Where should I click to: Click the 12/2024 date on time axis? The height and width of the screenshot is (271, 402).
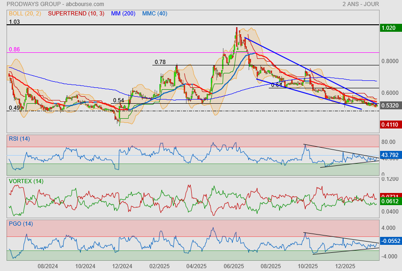pos(122,266)
